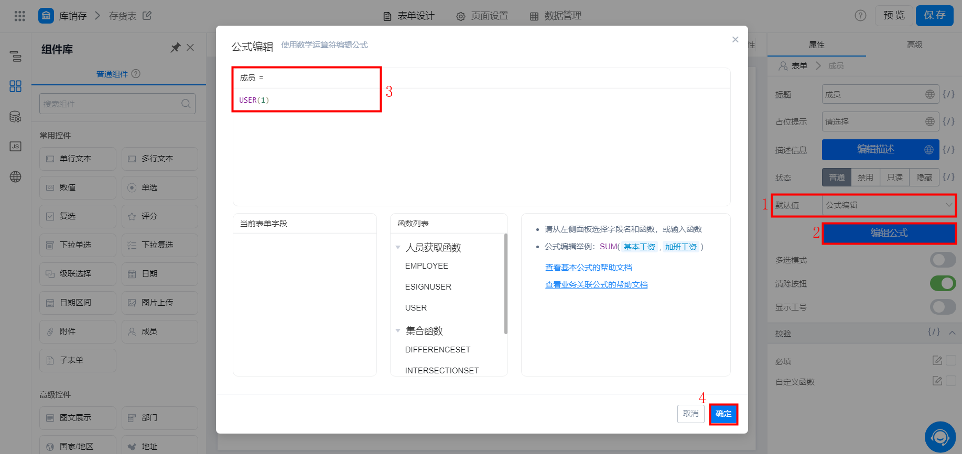The height and width of the screenshot is (454, 962).
Task: Close the 组件库 panel
Action: click(x=190, y=48)
